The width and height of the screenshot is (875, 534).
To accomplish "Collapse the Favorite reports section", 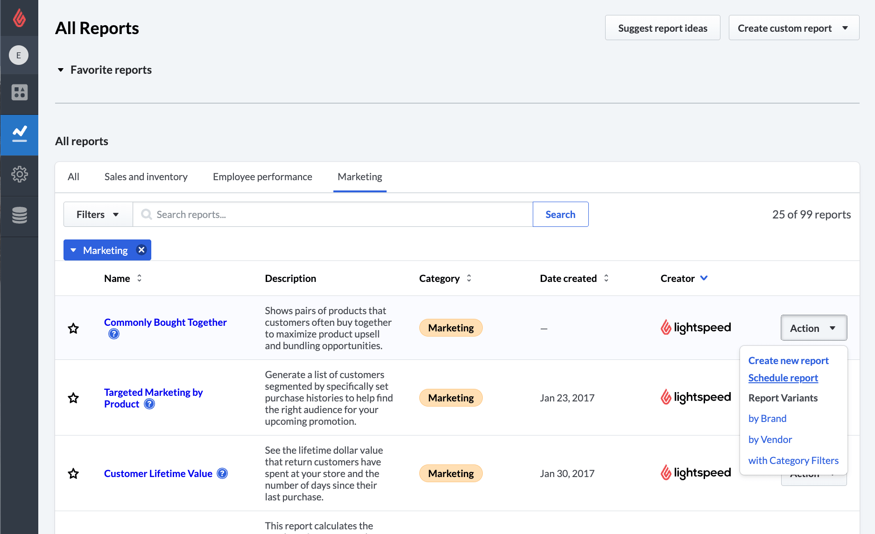I will click(x=61, y=70).
